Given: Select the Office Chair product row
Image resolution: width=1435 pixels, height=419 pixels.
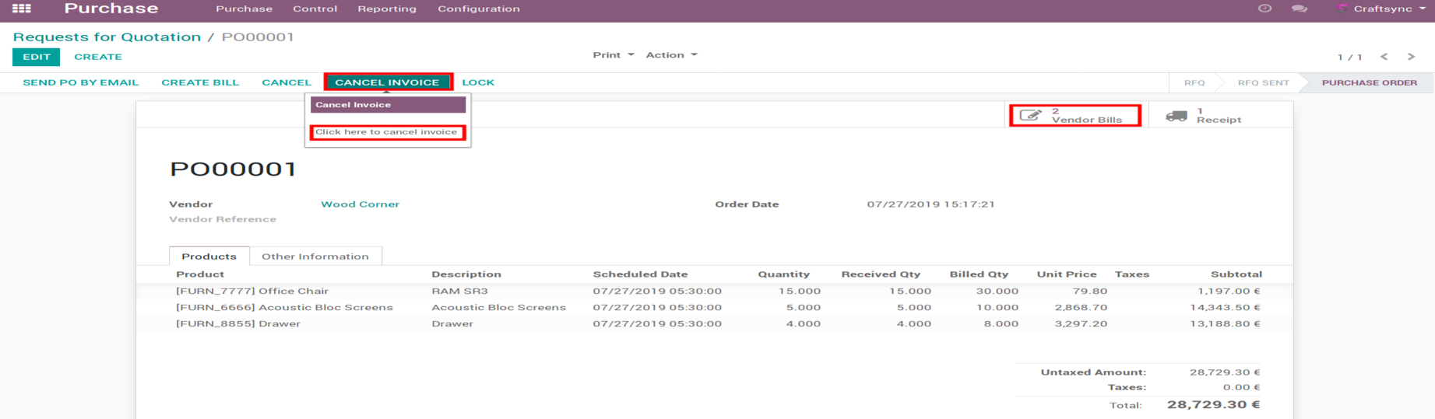Looking at the screenshot, I should [x=252, y=292].
